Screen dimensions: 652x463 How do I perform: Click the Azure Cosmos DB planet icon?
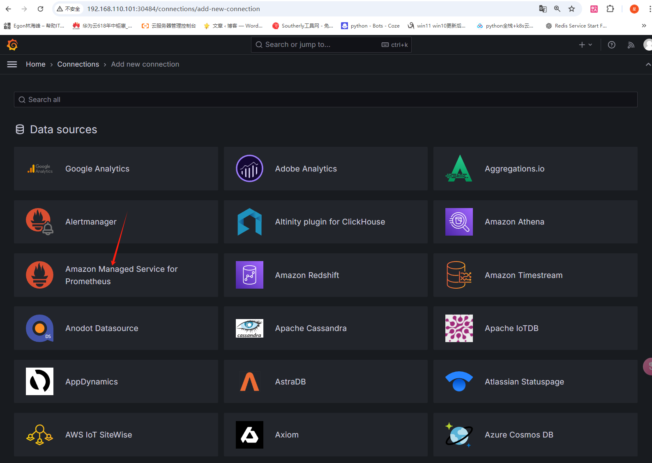(x=459, y=435)
